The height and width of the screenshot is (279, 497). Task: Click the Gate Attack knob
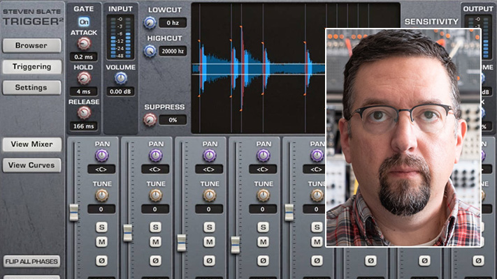coord(84,43)
